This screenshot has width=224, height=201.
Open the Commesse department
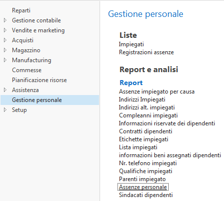tap(27, 70)
